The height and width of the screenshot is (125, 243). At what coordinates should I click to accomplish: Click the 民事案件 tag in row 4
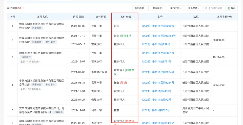(x=37, y=85)
